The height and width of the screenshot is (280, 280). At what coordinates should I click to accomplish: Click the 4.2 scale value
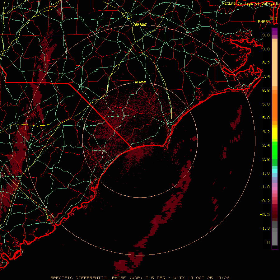[266, 132]
